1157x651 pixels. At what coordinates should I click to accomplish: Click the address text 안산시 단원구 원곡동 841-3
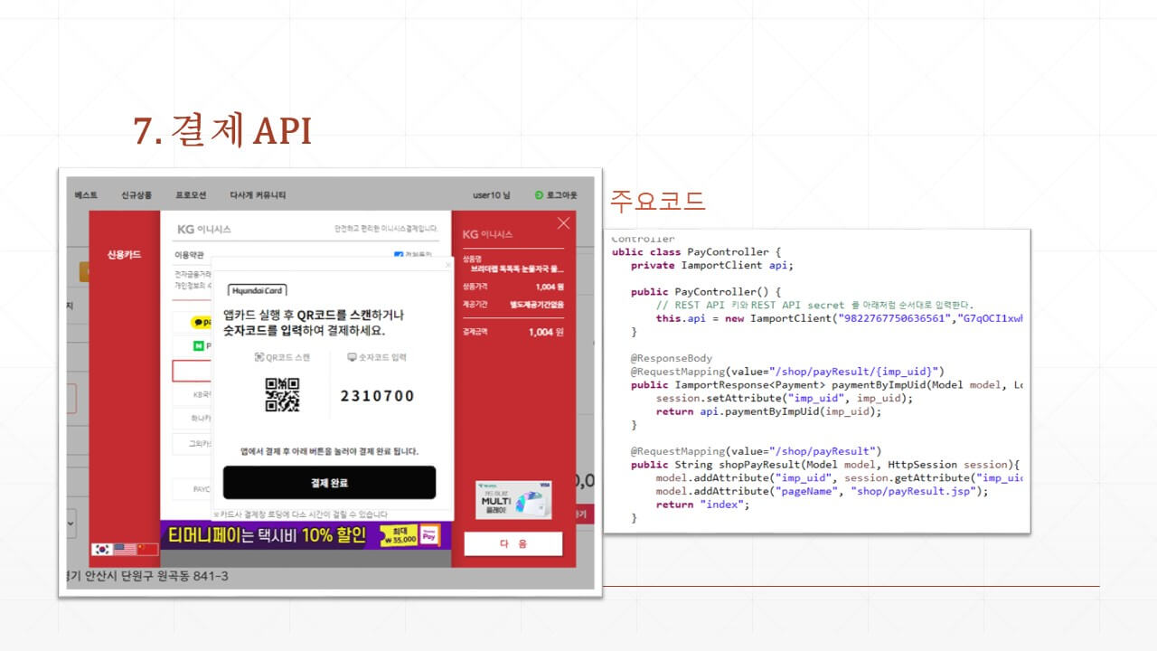tap(156, 576)
